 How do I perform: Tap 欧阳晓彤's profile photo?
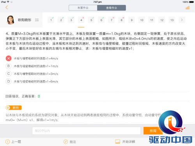coord(11,20)
